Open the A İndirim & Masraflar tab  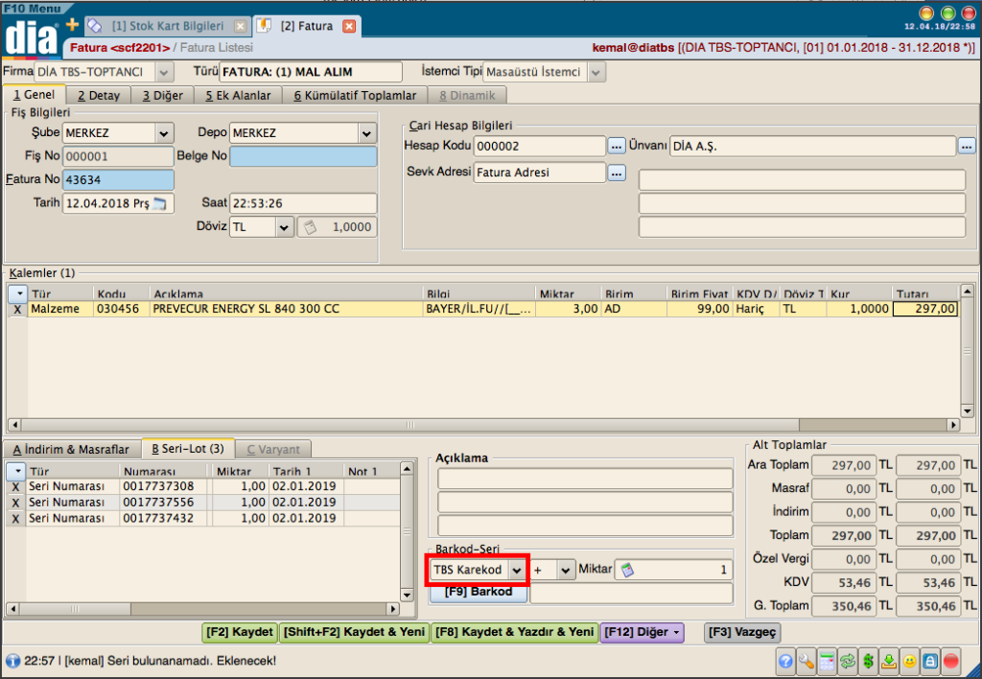click(71, 450)
